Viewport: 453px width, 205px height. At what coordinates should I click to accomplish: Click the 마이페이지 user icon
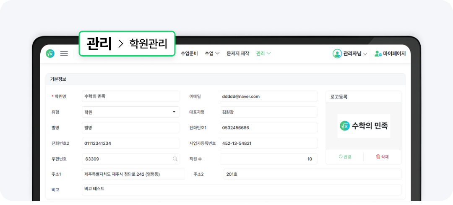(378, 54)
